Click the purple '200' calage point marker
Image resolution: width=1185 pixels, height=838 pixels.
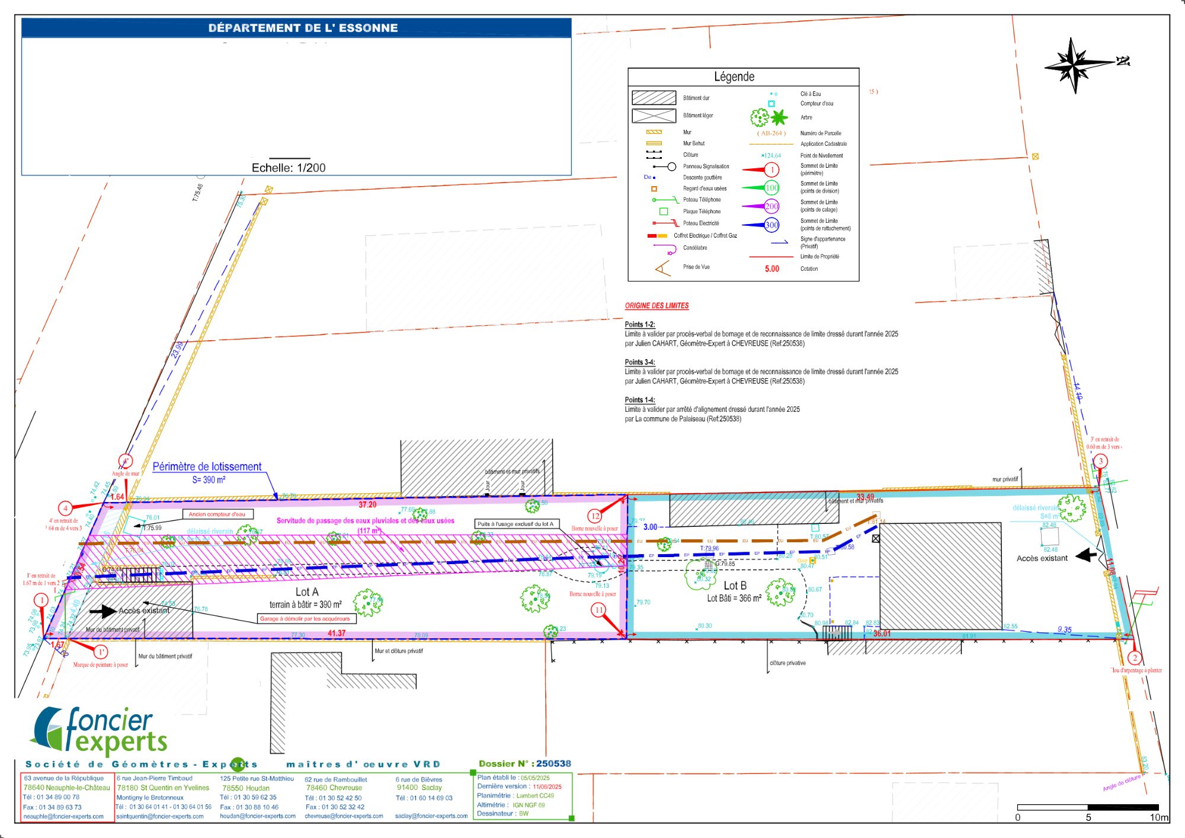click(x=771, y=206)
